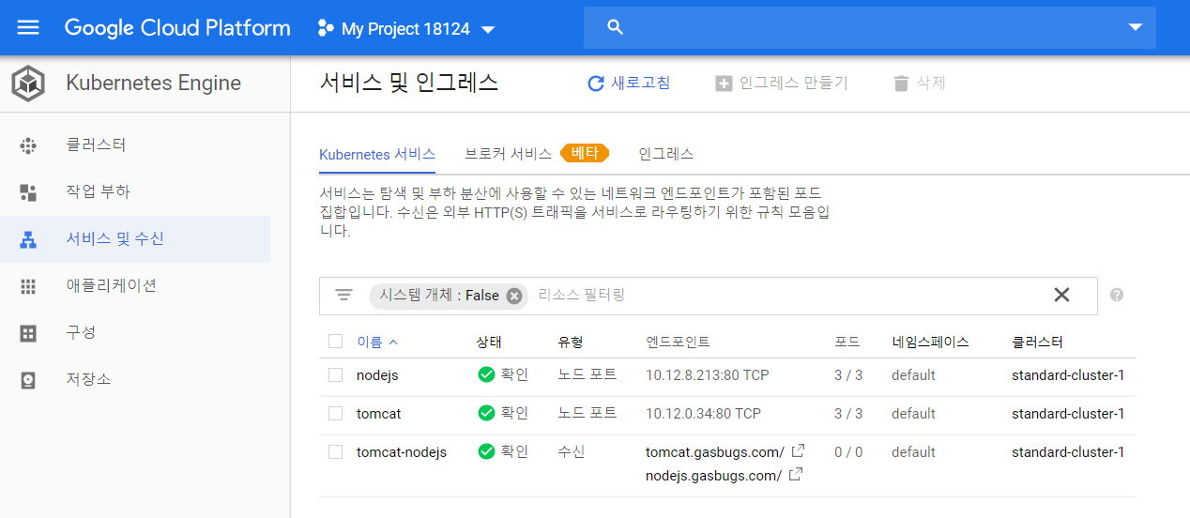The image size is (1190, 518).
Task: Click the applications grid icon in the sidebar
Action: (28, 286)
